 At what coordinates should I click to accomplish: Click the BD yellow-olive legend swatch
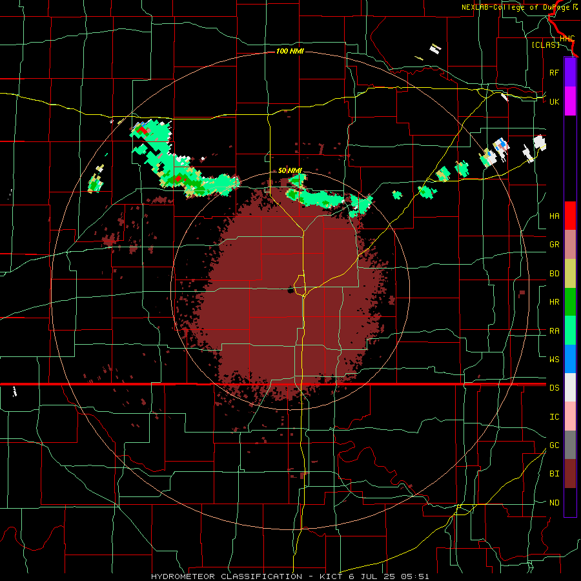pyautogui.click(x=570, y=274)
